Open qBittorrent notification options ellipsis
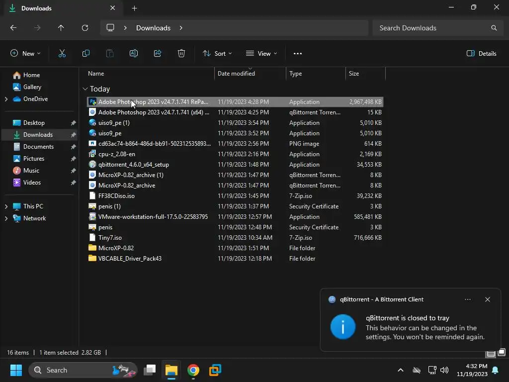 (x=468, y=299)
